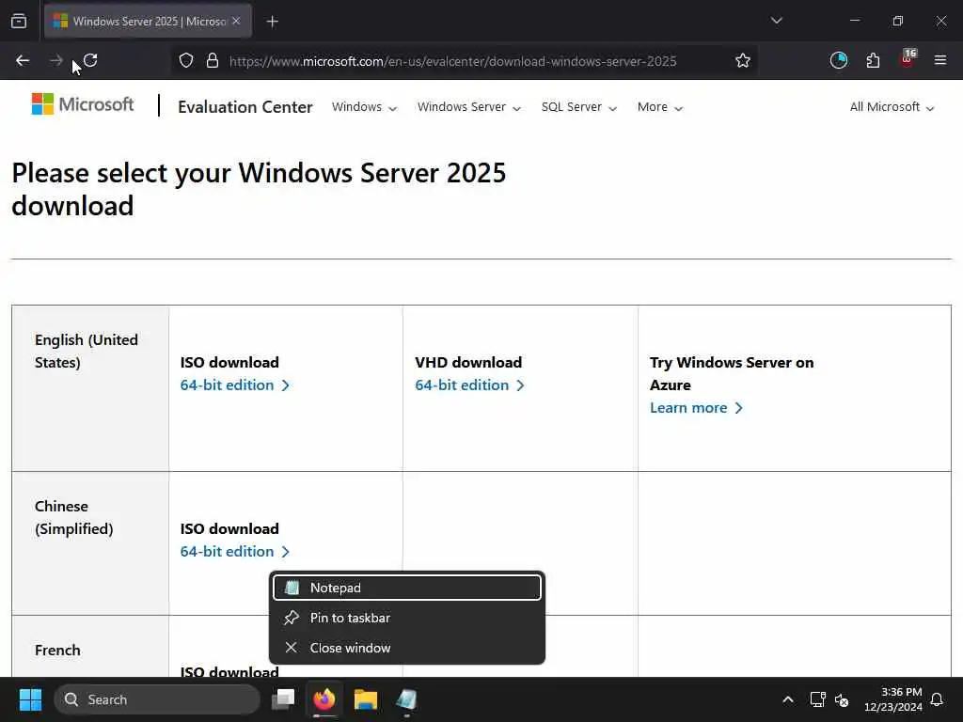This screenshot has height=722, width=963.
Task: Open File Explorer from the taskbar
Action: (366, 699)
